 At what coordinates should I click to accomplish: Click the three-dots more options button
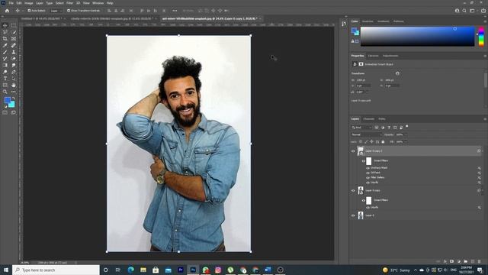tap(175, 11)
